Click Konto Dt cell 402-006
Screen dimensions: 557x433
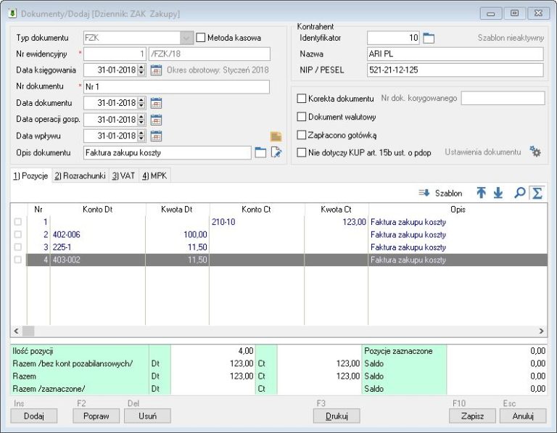pos(98,234)
